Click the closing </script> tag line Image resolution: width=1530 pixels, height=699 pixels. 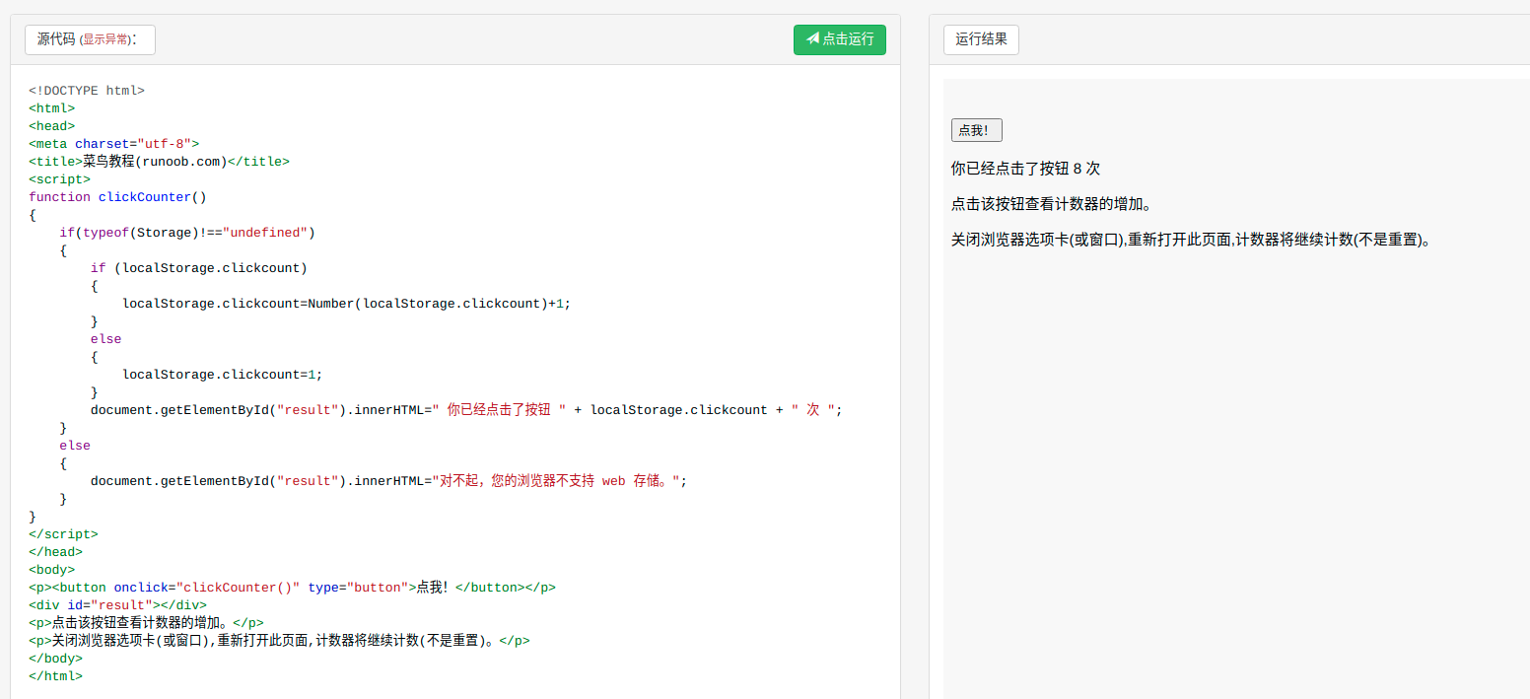[63, 534]
